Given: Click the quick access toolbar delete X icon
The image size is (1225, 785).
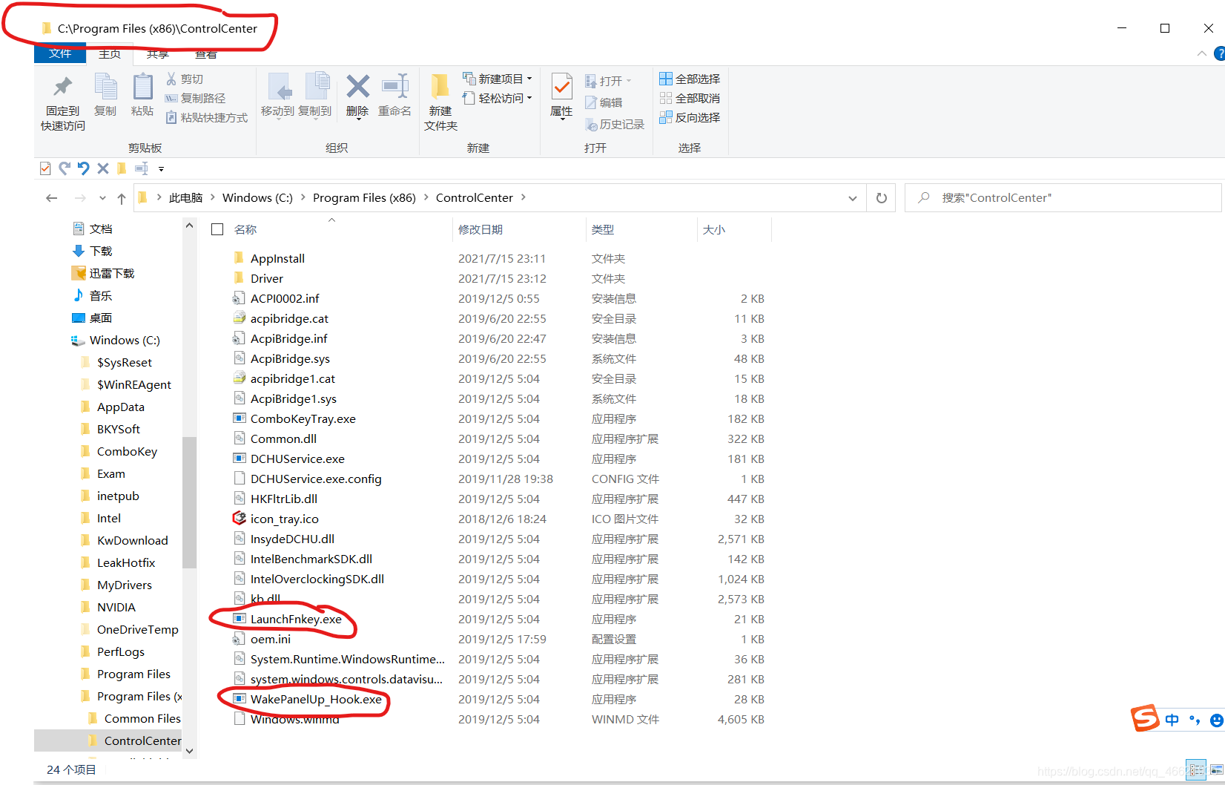Looking at the screenshot, I should coord(103,168).
